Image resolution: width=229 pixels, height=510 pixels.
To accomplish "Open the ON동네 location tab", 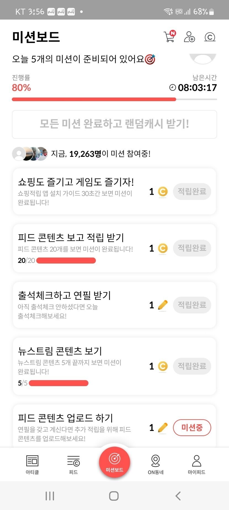I will tap(156, 465).
